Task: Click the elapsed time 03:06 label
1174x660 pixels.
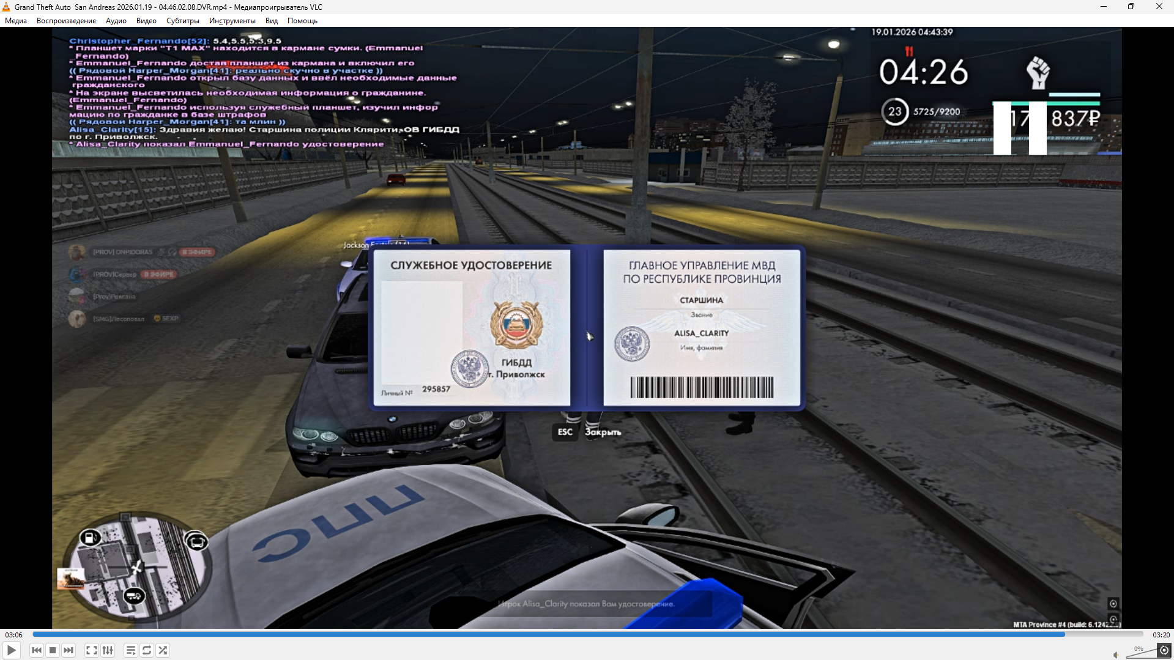Action: [x=14, y=635]
